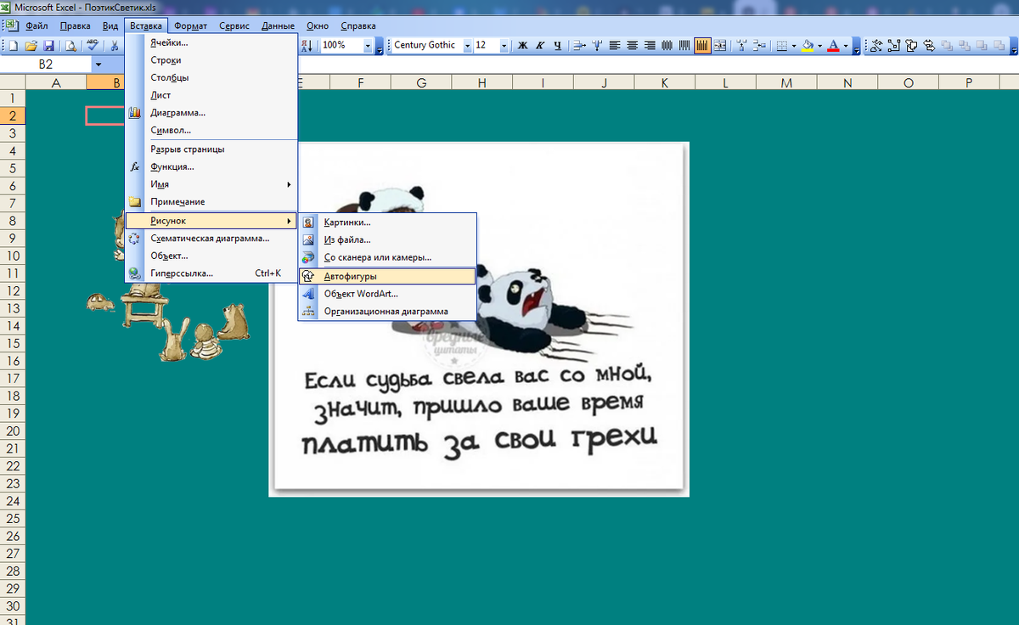Insert Организационная диаграмма
The height and width of the screenshot is (625, 1019).
coord(387,312)
